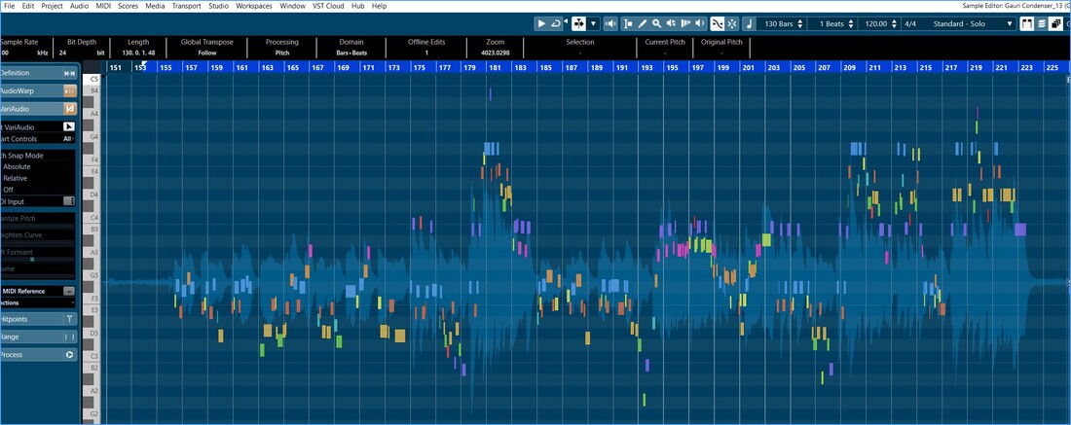
Task: Select the Zoom magnifier tool
Action: [x=657, y=23]
